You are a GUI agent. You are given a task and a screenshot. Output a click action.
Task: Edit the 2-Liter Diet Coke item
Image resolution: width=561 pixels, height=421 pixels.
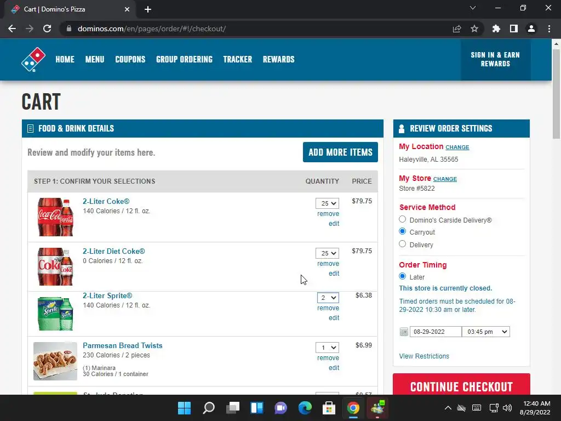tap(334, 274)
